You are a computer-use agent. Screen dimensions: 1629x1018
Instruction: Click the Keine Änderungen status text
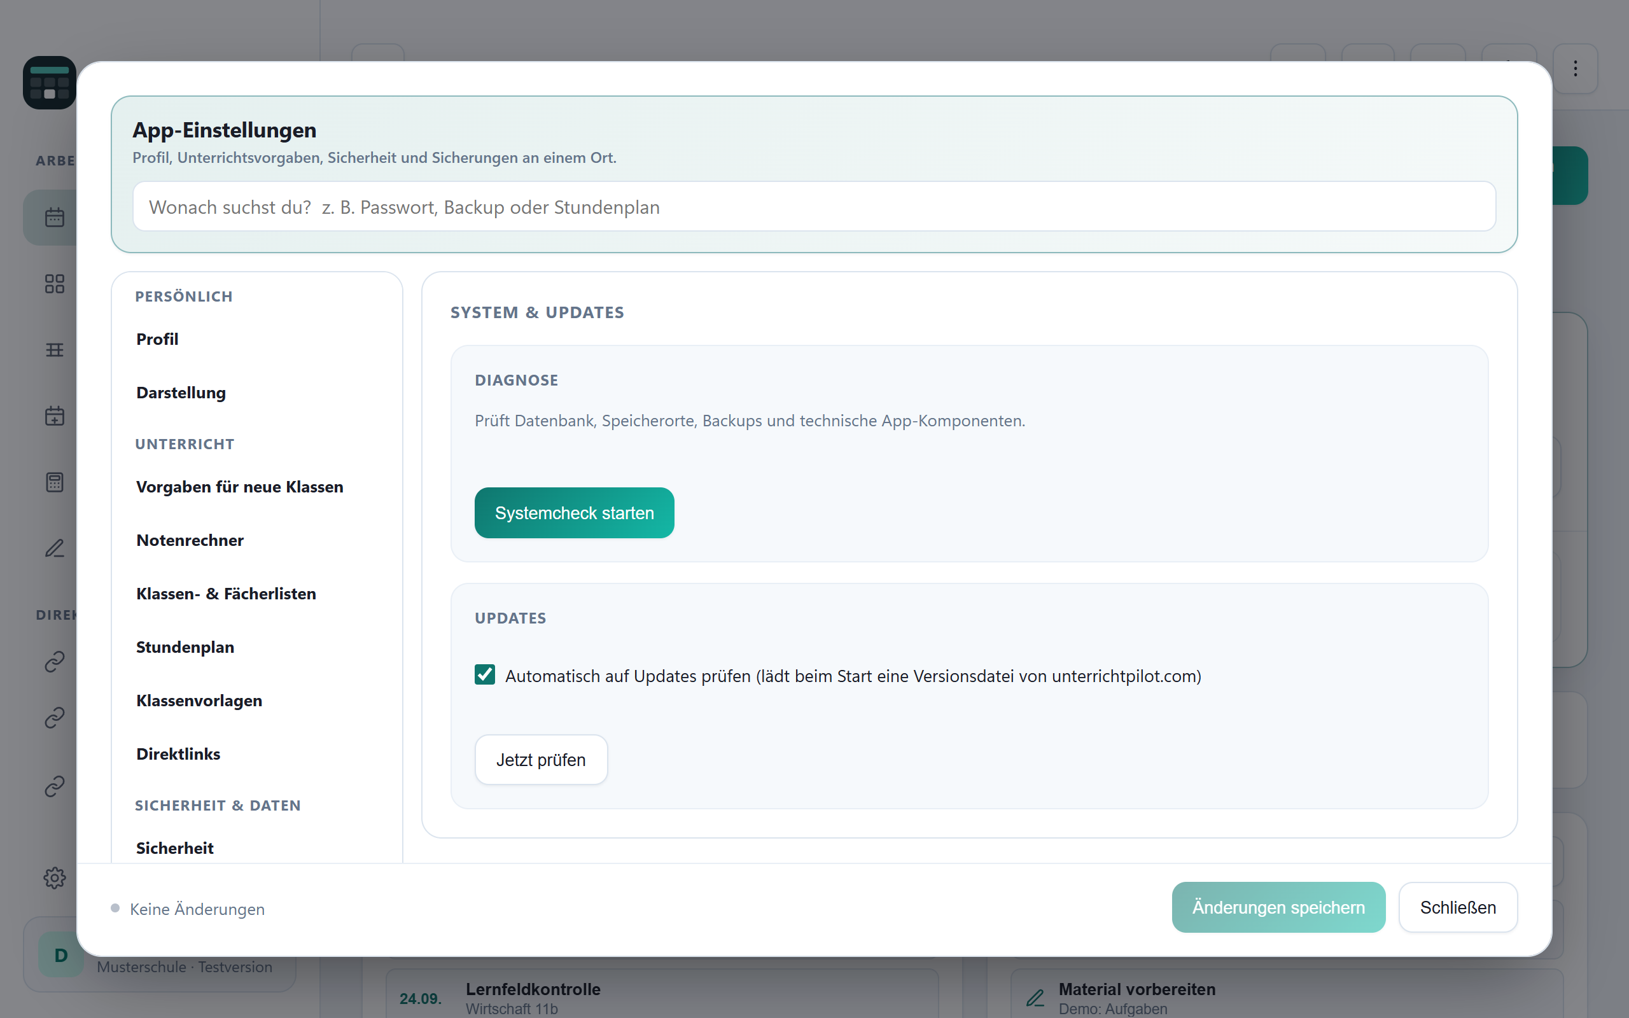click(197, 909)
